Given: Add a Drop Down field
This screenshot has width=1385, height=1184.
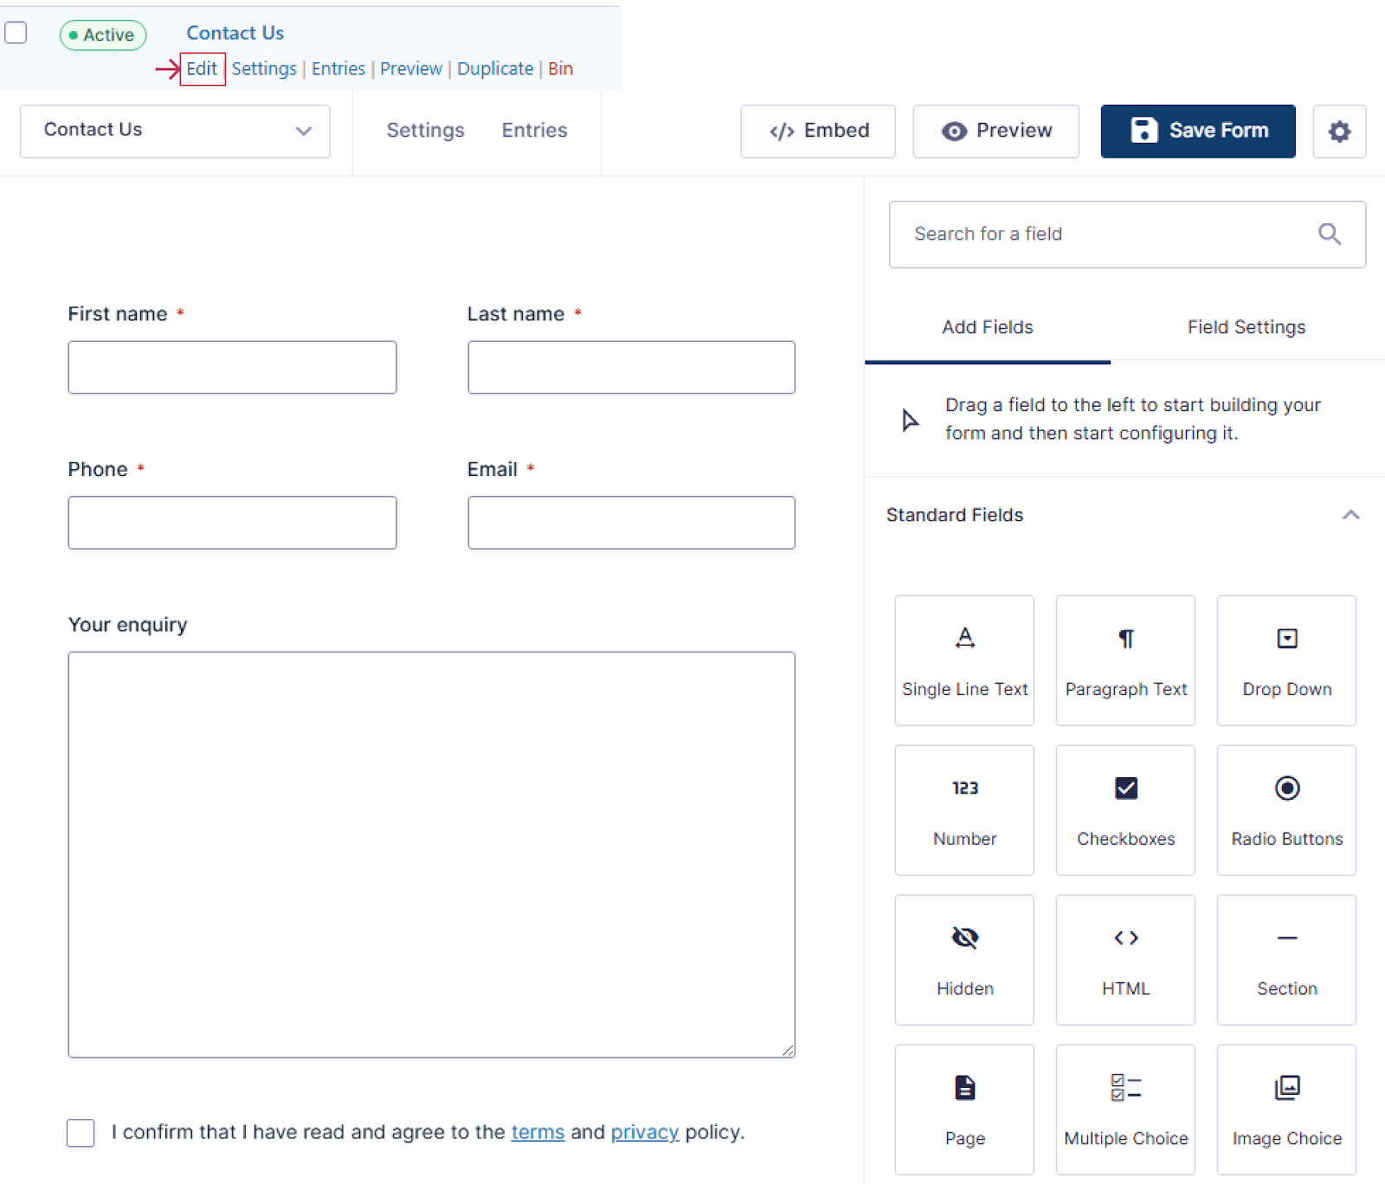Looking at the screenshot, I should pyautogui.click(x=1286, y=660).
